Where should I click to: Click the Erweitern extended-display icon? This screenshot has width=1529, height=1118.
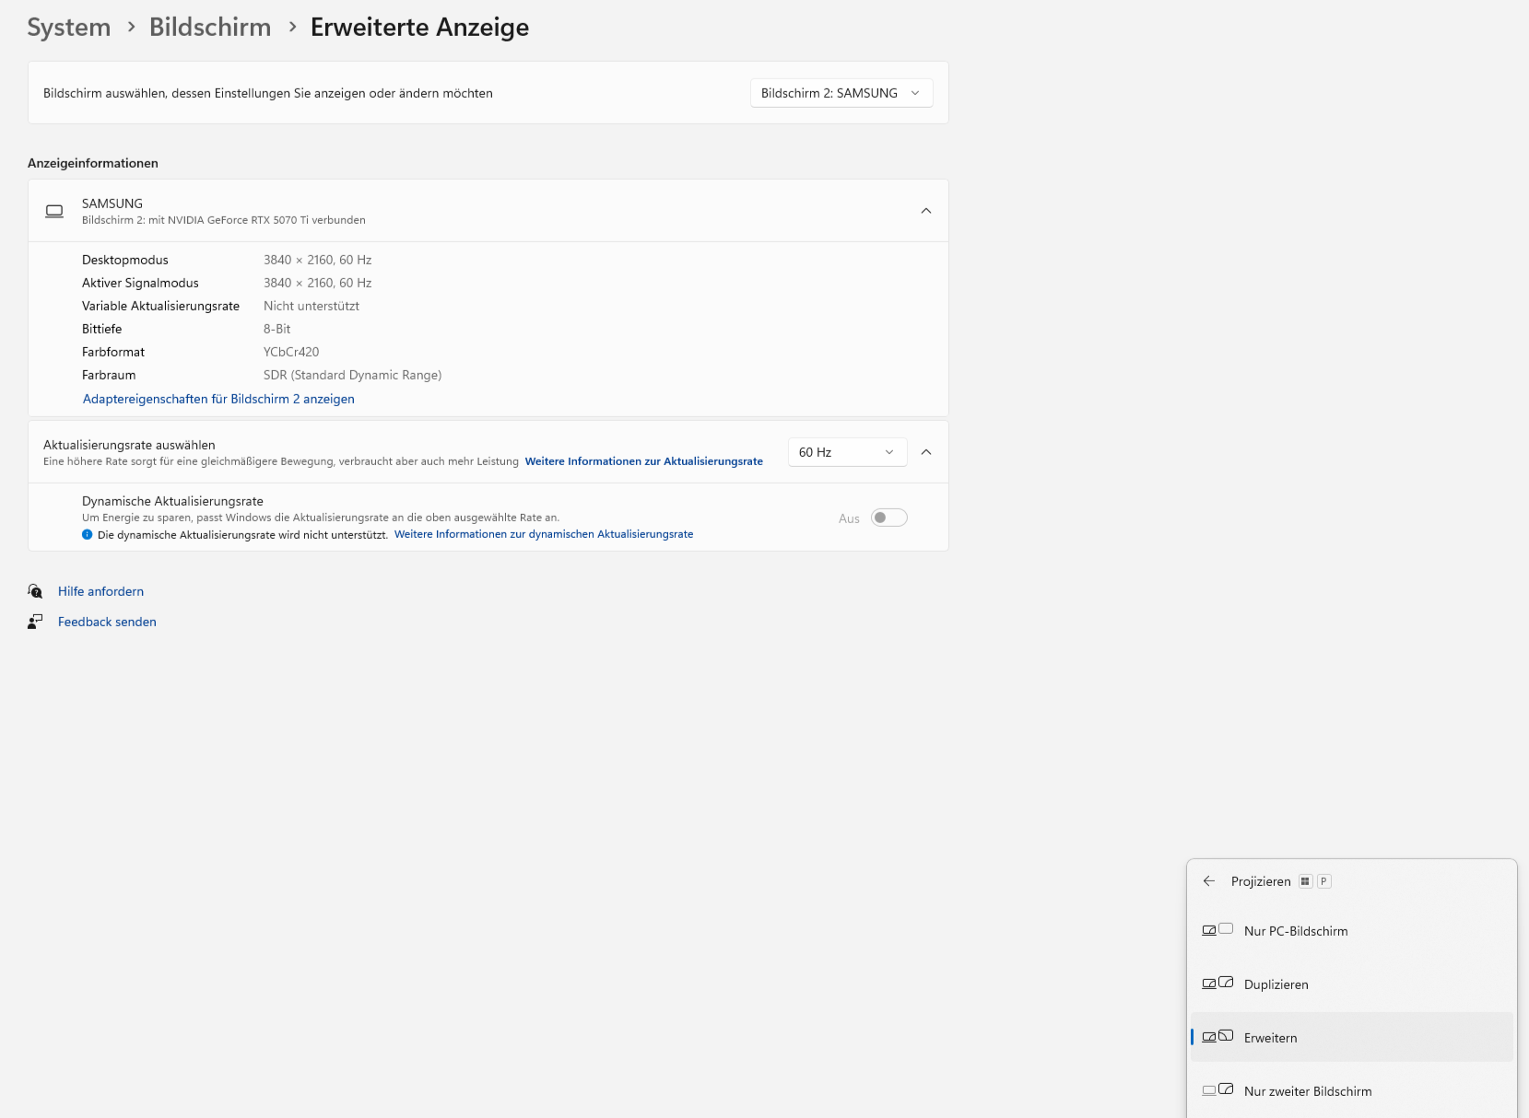(x=1217, y=1036)
